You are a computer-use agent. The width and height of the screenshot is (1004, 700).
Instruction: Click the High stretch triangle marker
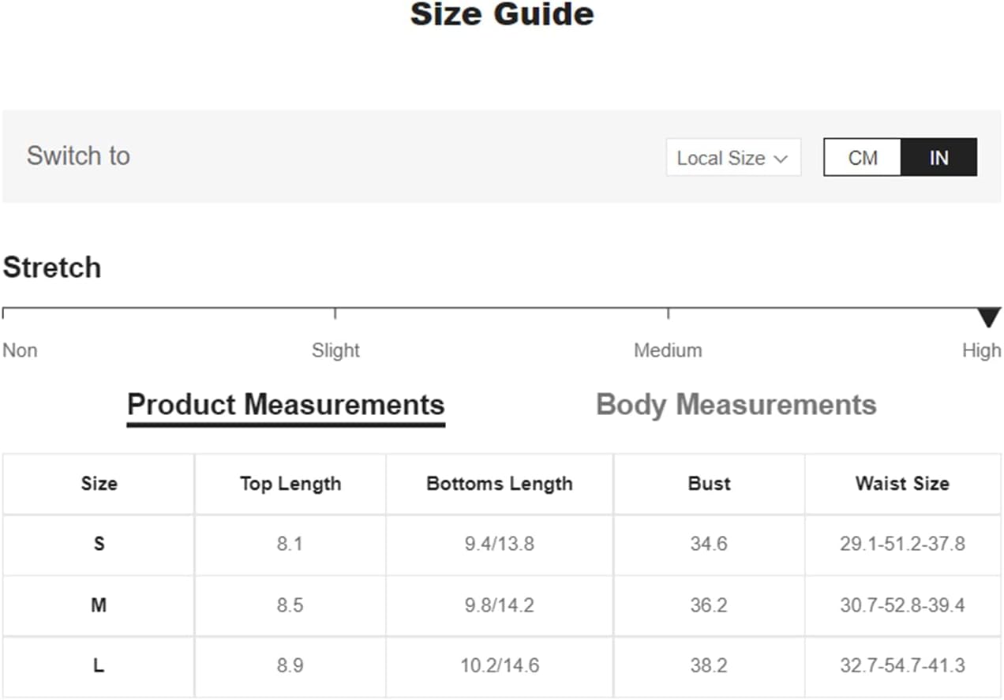[988, 317]
